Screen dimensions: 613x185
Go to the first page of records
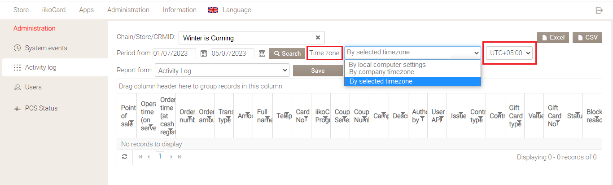(x=140, y=157)
